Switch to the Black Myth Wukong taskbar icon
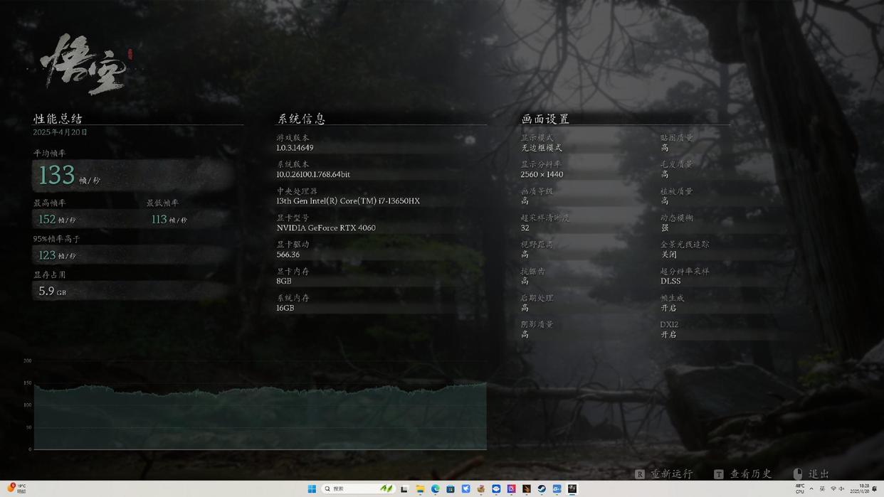Viewport: 884px width, 497px height. tap(572, 489)
